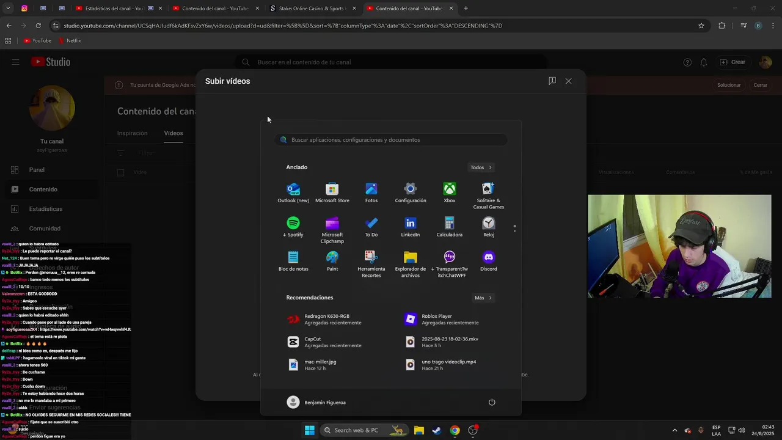This screenshot has height=440, width=782.
Task: Open YouTube Studio notifications bell
Action: (x=704, y=62)
